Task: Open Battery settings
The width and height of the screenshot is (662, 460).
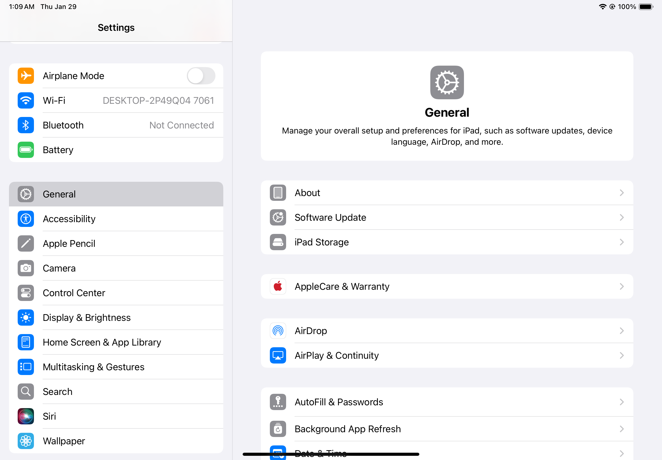Action: pos(116,150)
